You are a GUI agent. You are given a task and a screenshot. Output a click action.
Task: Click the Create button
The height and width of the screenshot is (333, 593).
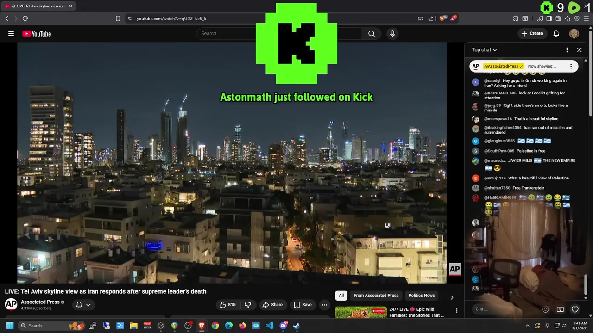point(532,33)
